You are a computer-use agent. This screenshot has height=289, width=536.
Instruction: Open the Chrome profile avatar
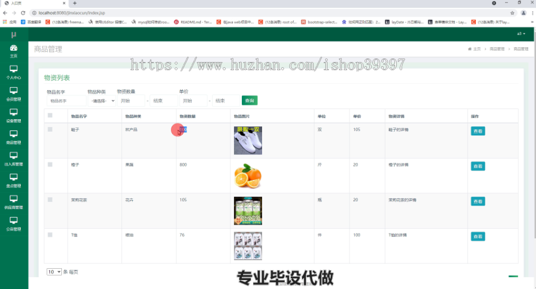pyautogui.click(x=523, y=13)
